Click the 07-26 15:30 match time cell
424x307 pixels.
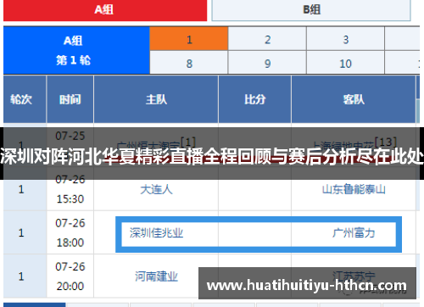70,189
